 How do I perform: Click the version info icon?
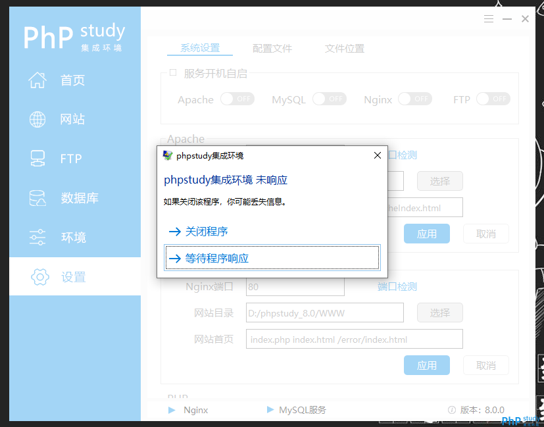coord(452,410)
